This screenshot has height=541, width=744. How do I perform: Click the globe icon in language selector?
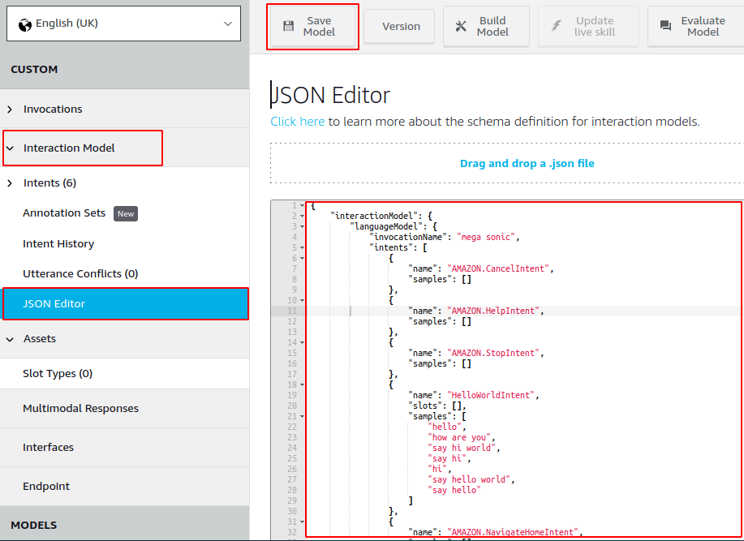point(24,24)
